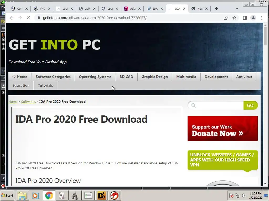Click the vertical scrollbar thumb
The width and height of the screenshot is (269, 201).
(x=265, y=36)
